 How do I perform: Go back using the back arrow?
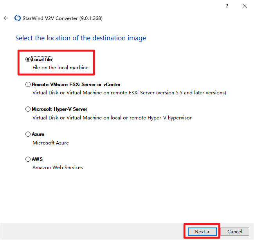(x=6, y=18)
